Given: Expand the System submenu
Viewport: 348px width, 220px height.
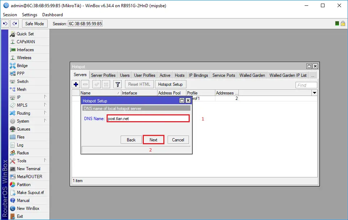Looking at the screenshot, I should (45, 121).
